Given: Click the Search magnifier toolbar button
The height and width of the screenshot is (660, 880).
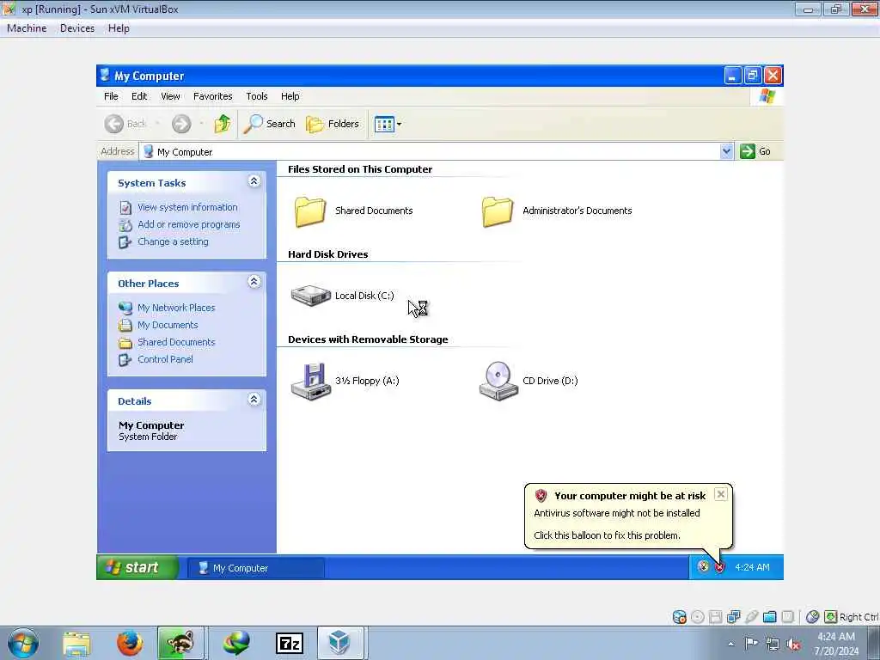Looking at the screenshot, I should point(269,124).
